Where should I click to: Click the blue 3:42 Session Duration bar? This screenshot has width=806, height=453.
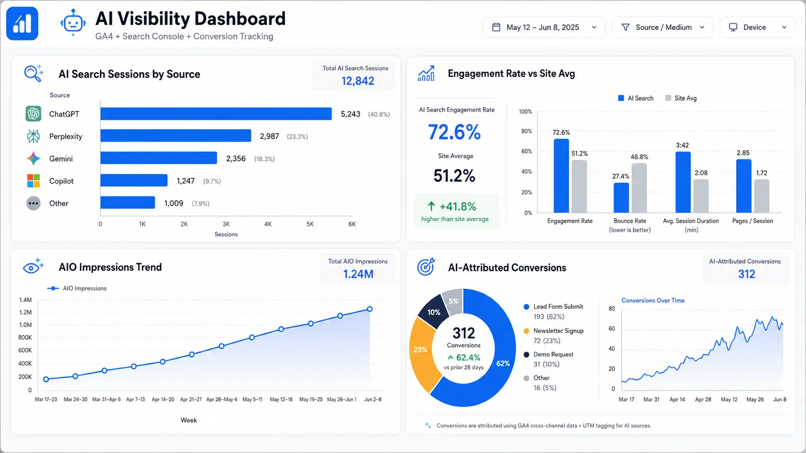683,182
